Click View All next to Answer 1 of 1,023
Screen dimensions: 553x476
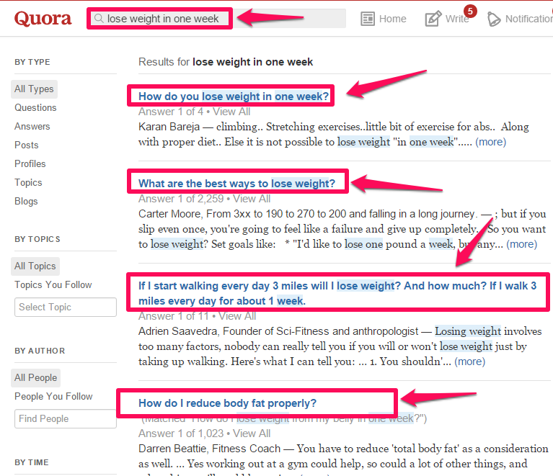click(252, 434)
